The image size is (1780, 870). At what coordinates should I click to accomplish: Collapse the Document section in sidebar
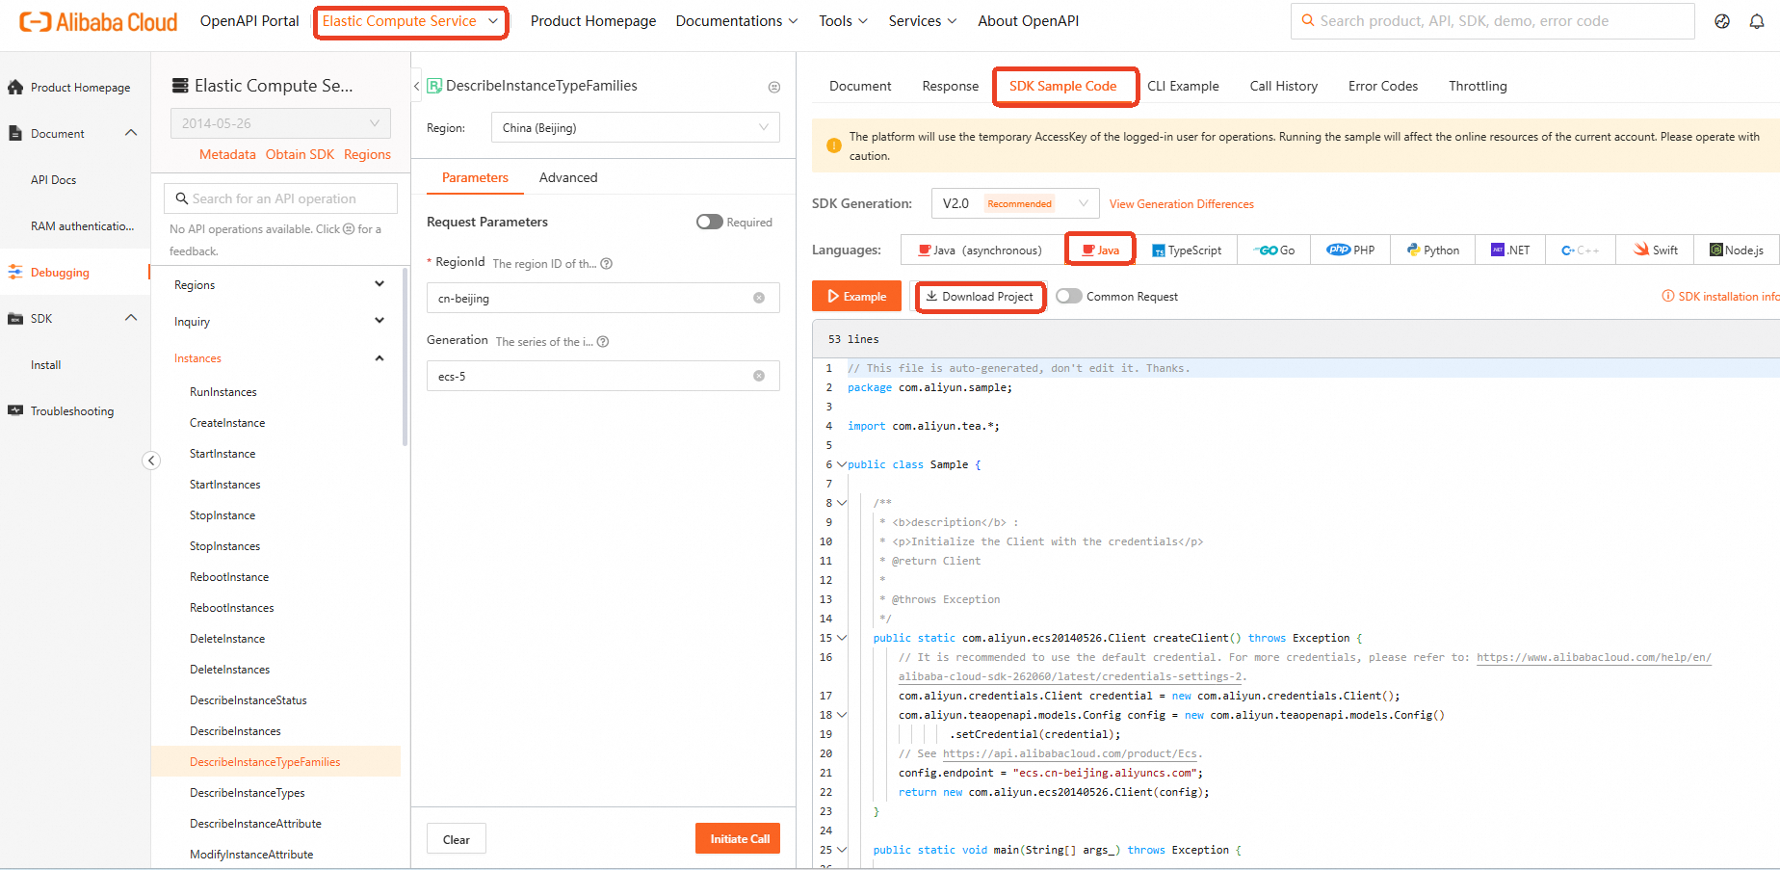tap(131, 133)
